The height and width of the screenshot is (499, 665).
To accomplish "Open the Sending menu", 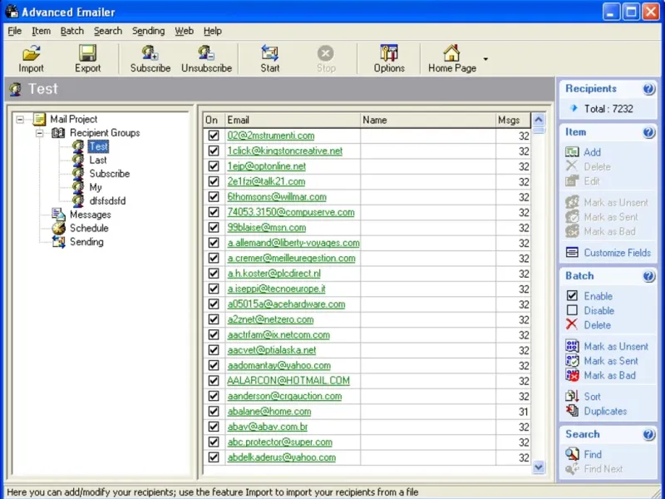I will click(149, 31).
